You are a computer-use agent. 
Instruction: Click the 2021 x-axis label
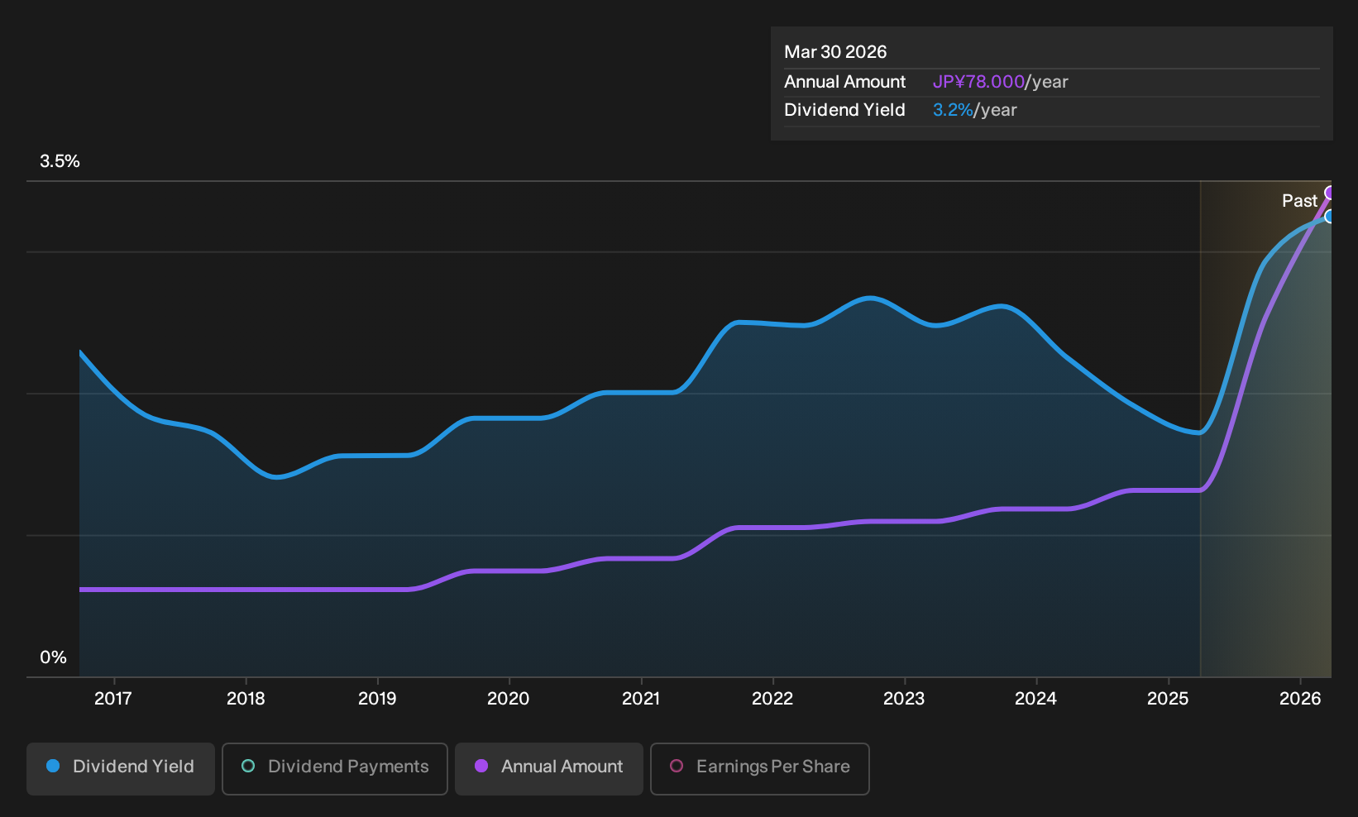641,699
